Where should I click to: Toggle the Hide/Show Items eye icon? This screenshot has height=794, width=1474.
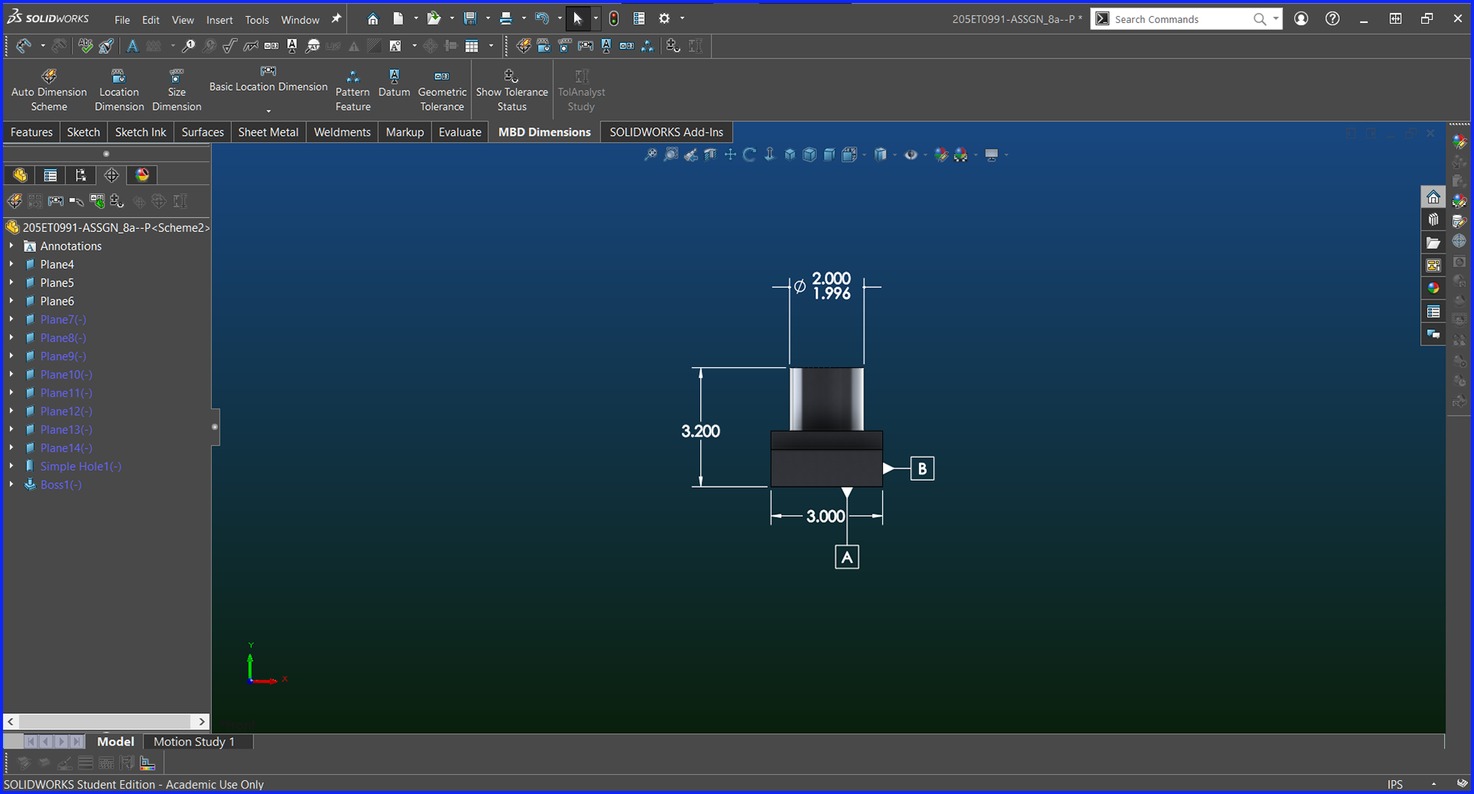tap(911, 155)
